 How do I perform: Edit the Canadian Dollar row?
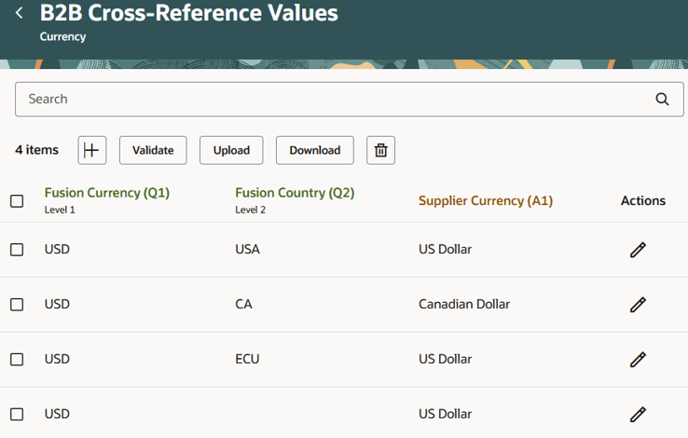(638, 305)
